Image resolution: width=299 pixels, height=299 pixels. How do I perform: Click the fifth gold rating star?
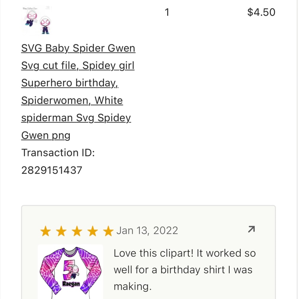(x=108, y=231)
